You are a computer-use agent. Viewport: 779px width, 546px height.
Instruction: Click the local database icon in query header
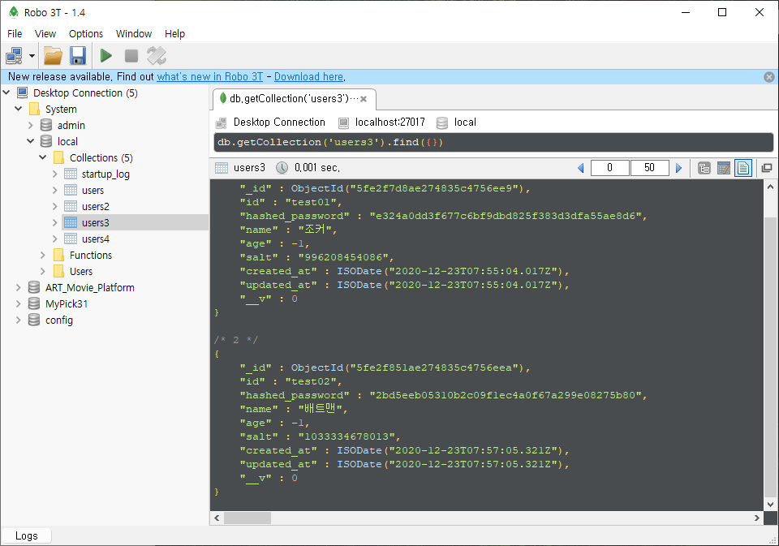[x=442, y=123]
